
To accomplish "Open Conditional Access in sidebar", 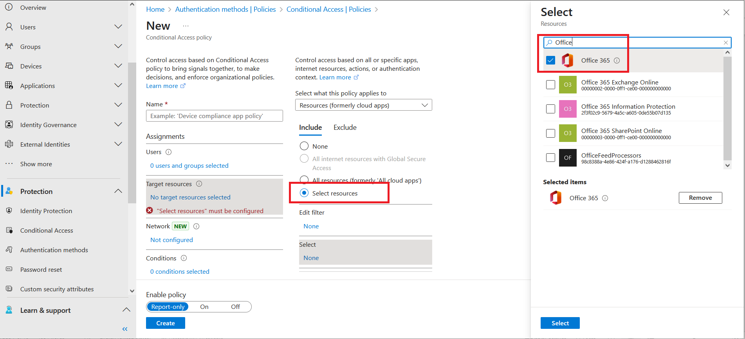I will 47,230.
